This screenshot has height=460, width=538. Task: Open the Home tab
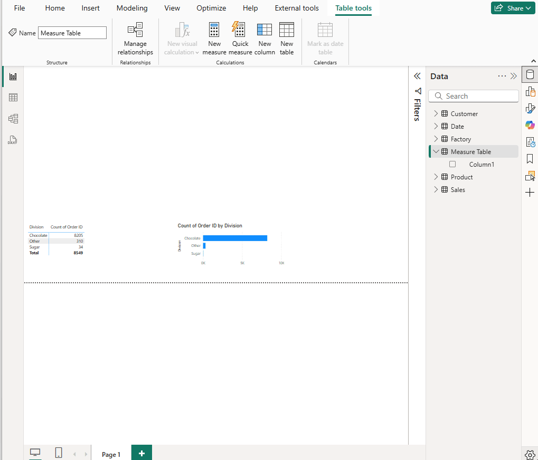[x=55, y=8]
